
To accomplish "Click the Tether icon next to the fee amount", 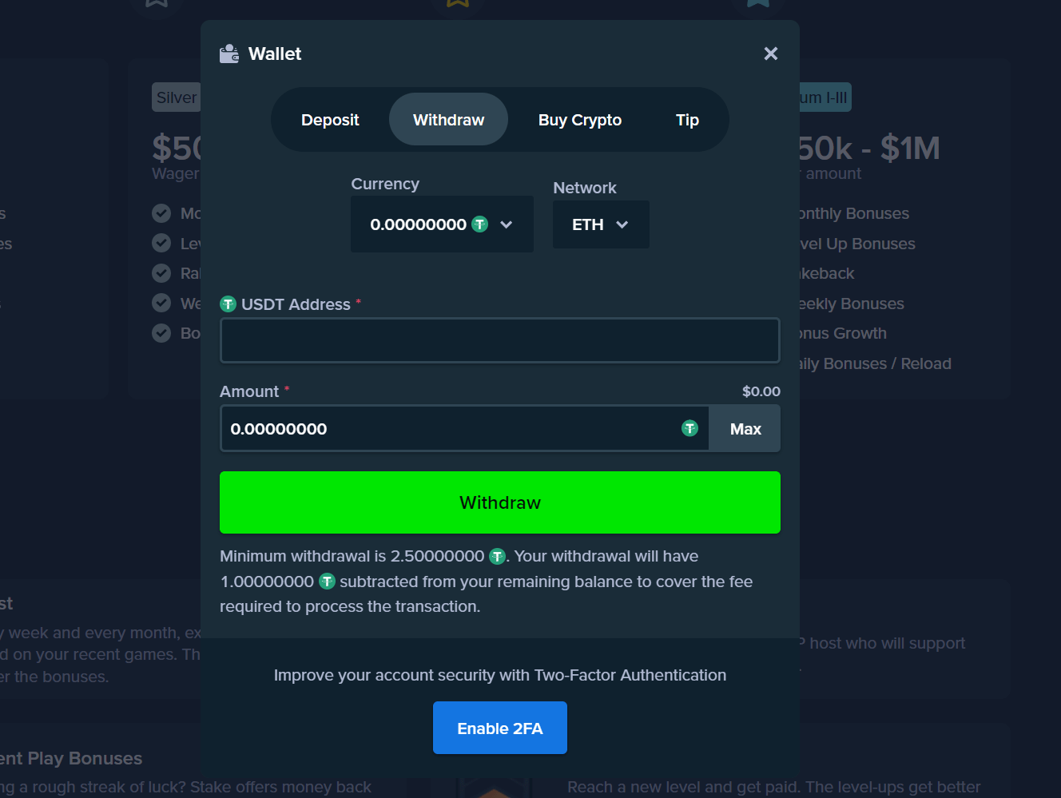I will click(x=327, y=582).
